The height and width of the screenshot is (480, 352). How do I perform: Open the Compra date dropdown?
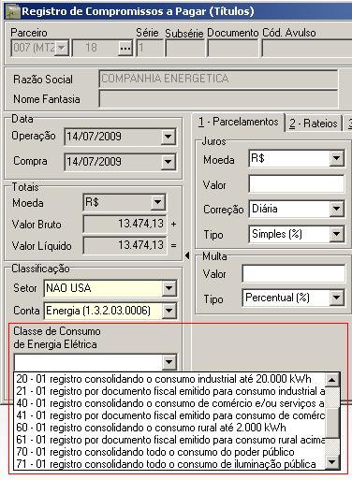click(x=169, y=162)
